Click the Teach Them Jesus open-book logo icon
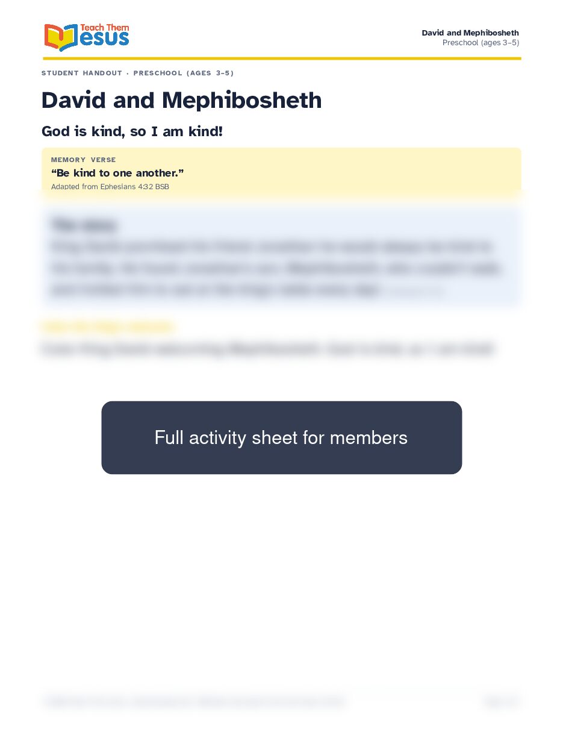This screenshot has height=729, width=563. pyautogui.click(x=60, y=37)
